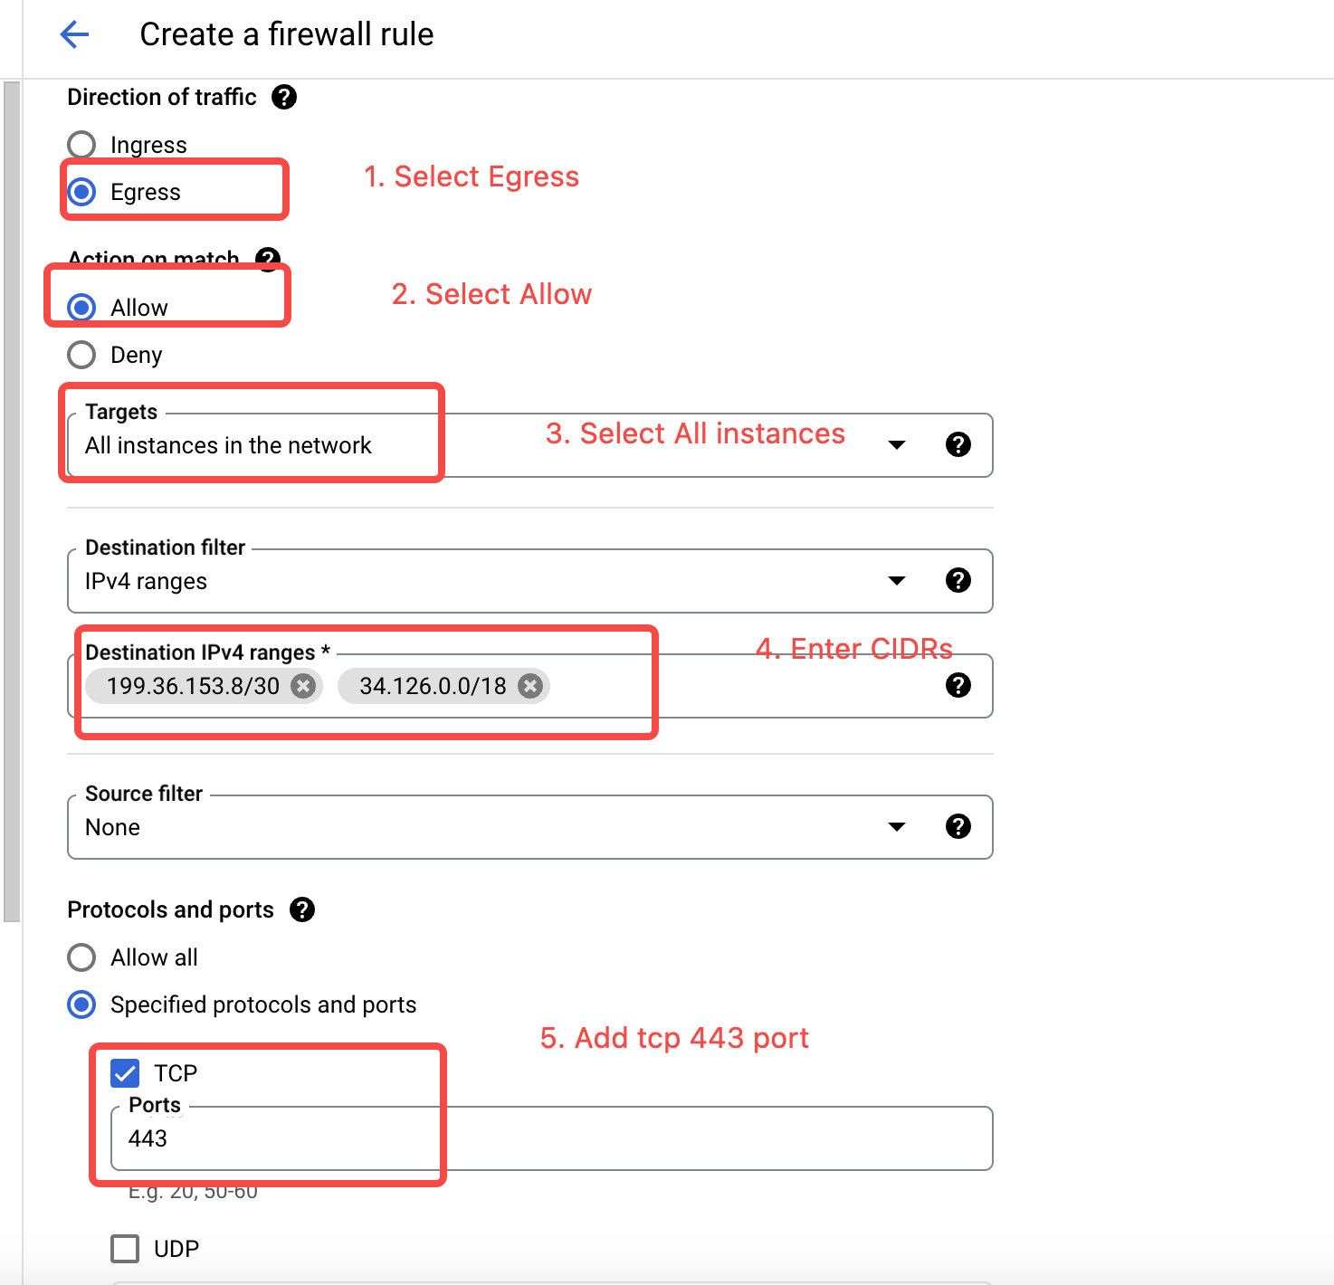Select the Allow all protocols option
The image size is (1334, 1285).
[81, 957]
